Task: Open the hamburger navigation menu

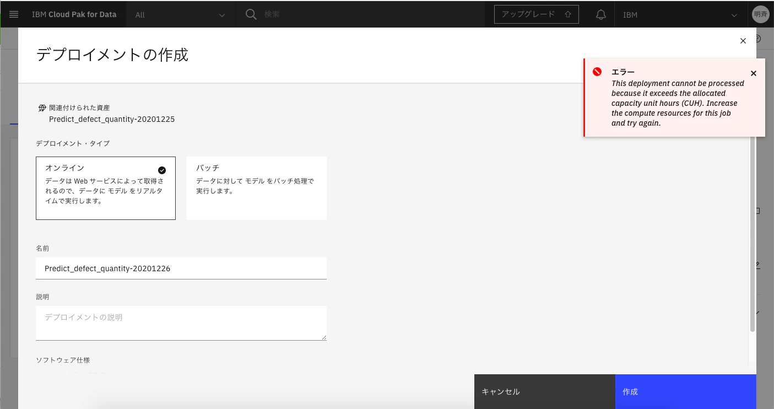Action: coord(14,15)
